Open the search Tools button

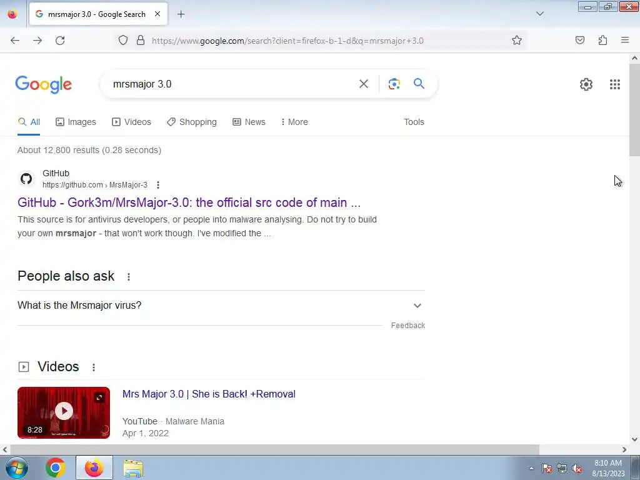pos(414,122)
